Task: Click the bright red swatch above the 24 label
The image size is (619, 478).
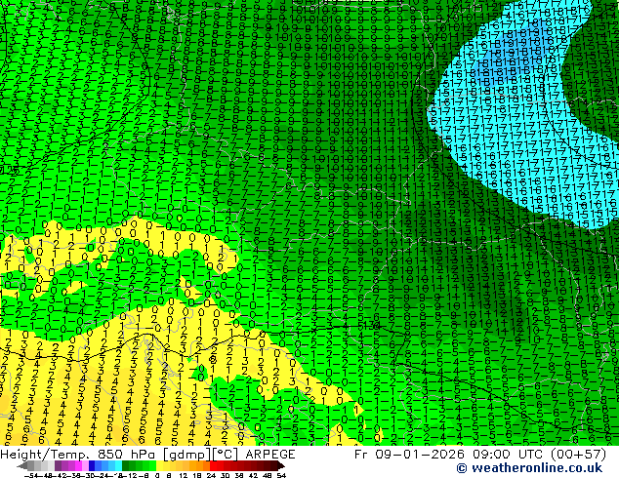Action: (214, 466)
